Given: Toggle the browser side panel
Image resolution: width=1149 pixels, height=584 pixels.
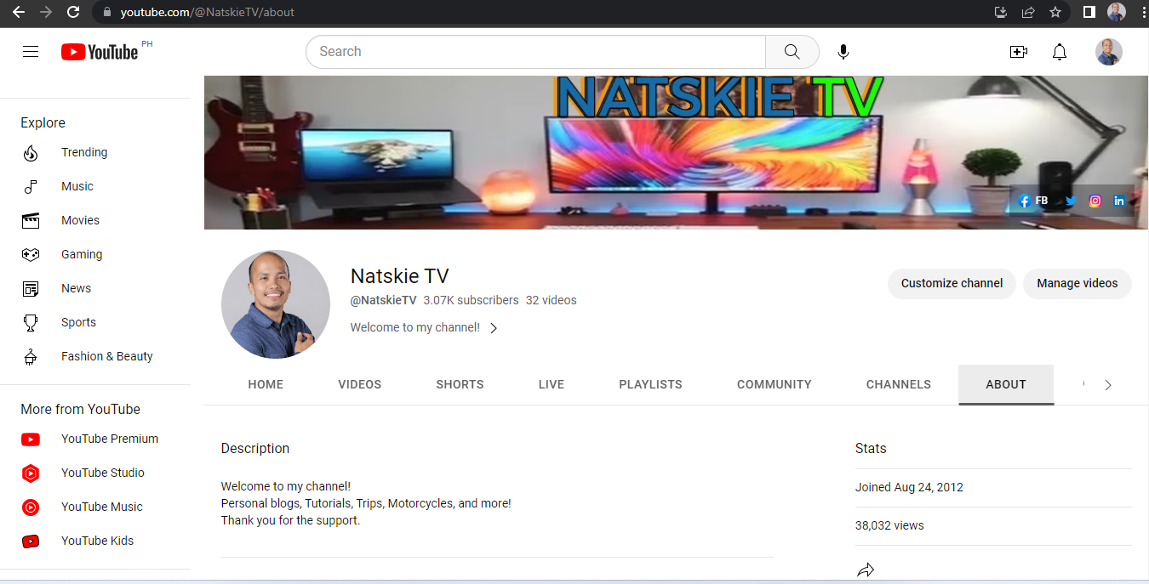Looking at the screenshot, I should tap(1089, 12).
